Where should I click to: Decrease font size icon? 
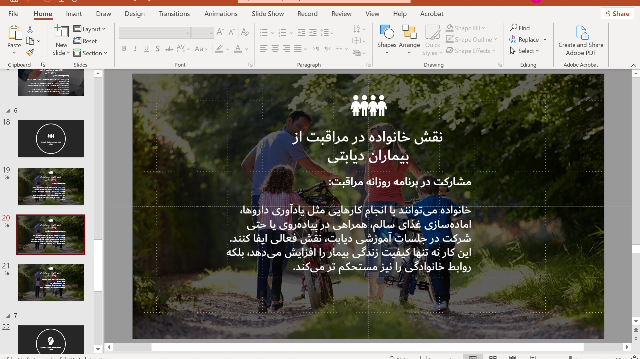(x=232, y=32)
